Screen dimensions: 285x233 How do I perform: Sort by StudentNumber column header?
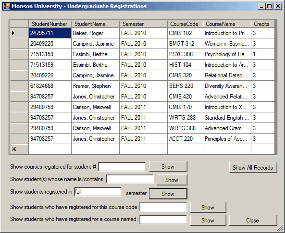[x=50, y=24]
